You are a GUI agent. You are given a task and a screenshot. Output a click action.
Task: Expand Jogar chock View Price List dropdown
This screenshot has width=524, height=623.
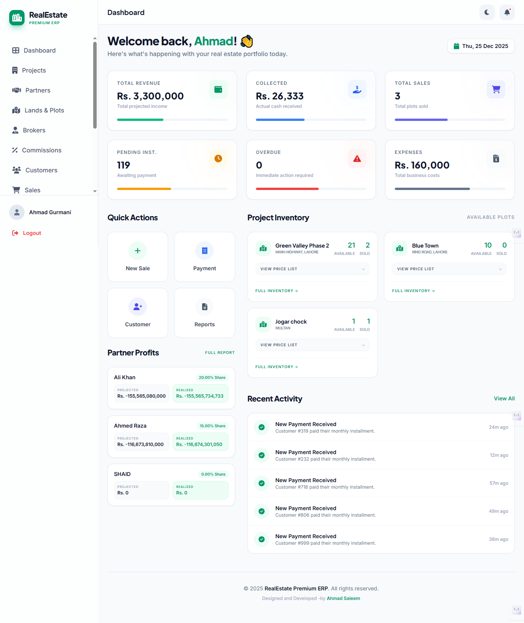(313, 345)
